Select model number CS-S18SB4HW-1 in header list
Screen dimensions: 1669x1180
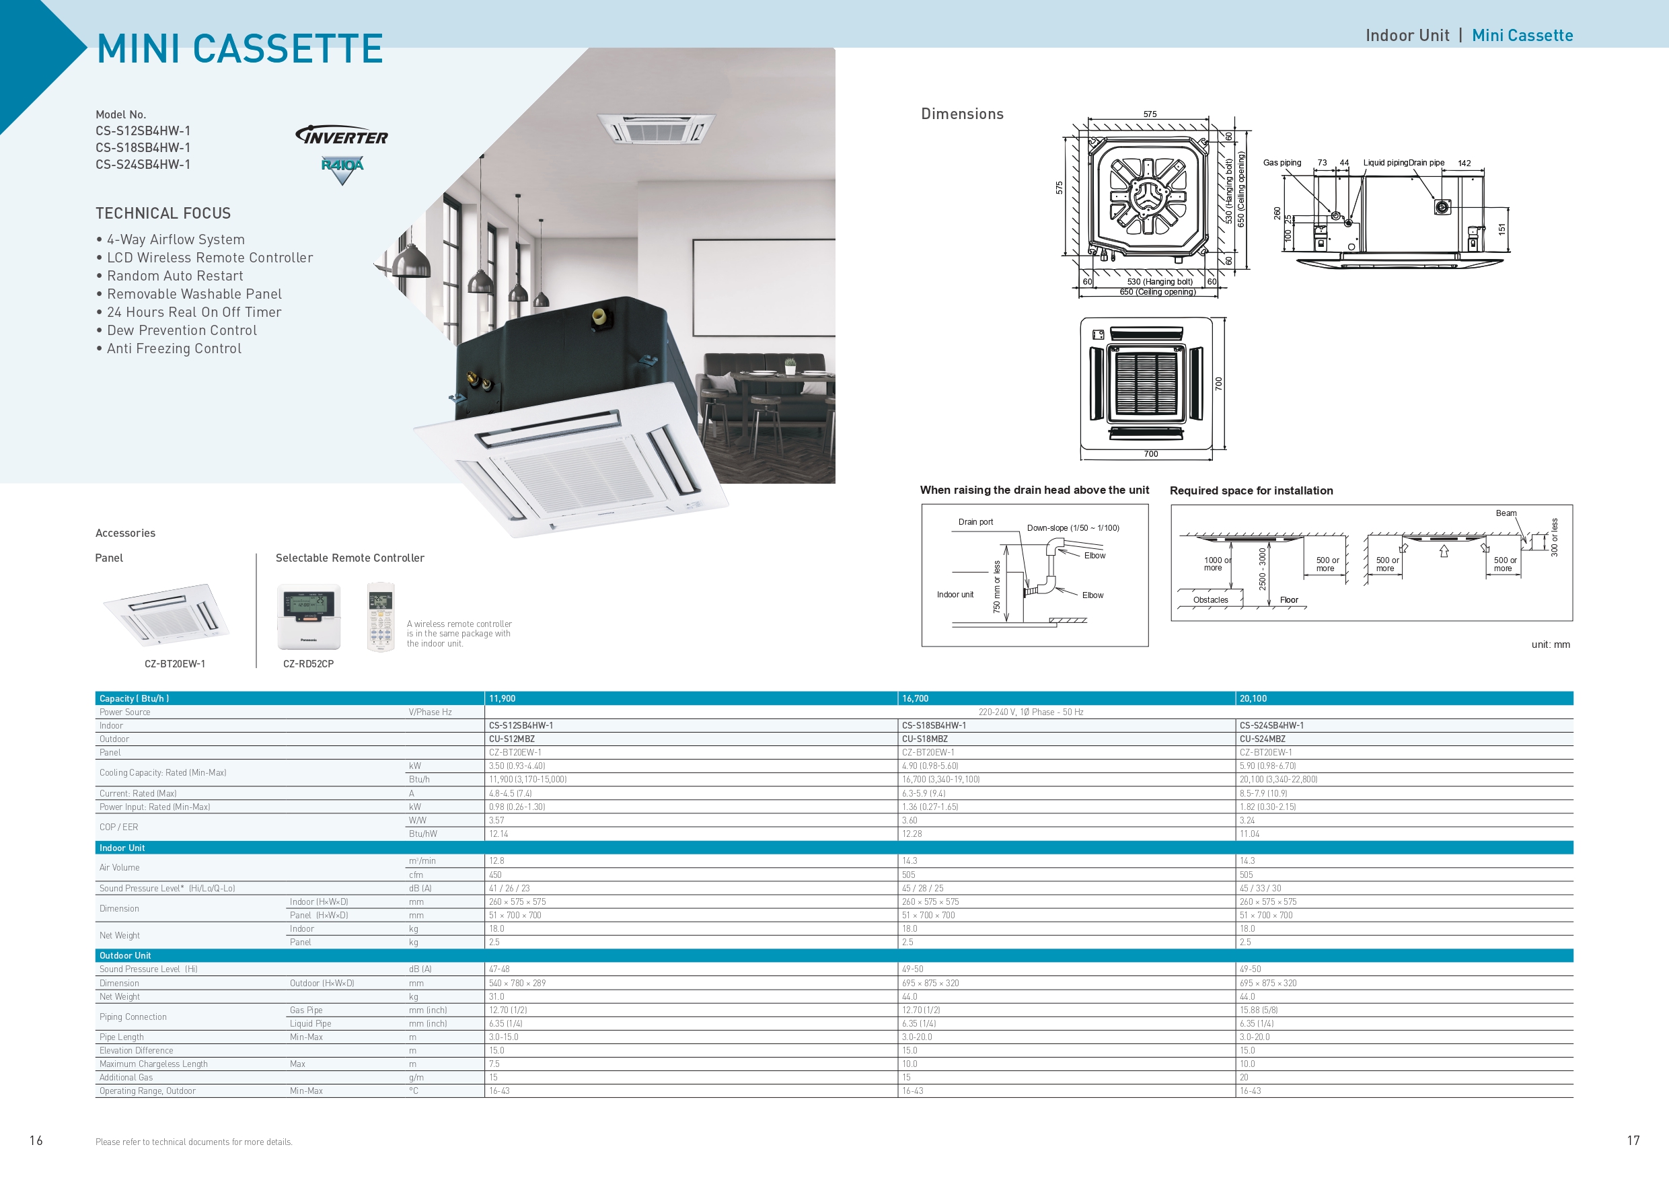click(143, 147)
